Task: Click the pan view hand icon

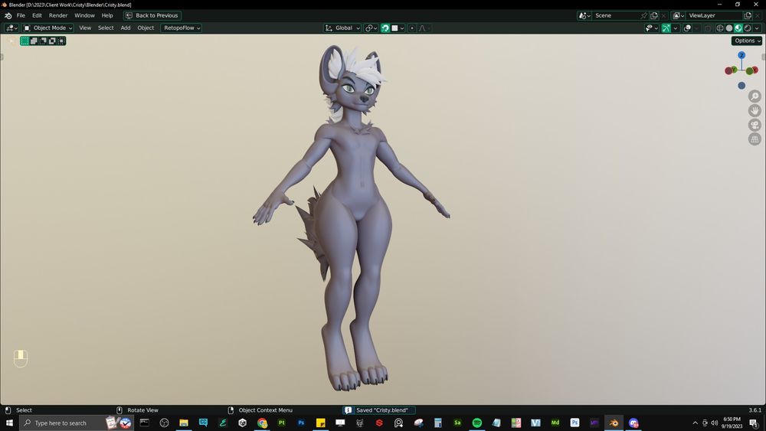Action: [x=755, y=111]
